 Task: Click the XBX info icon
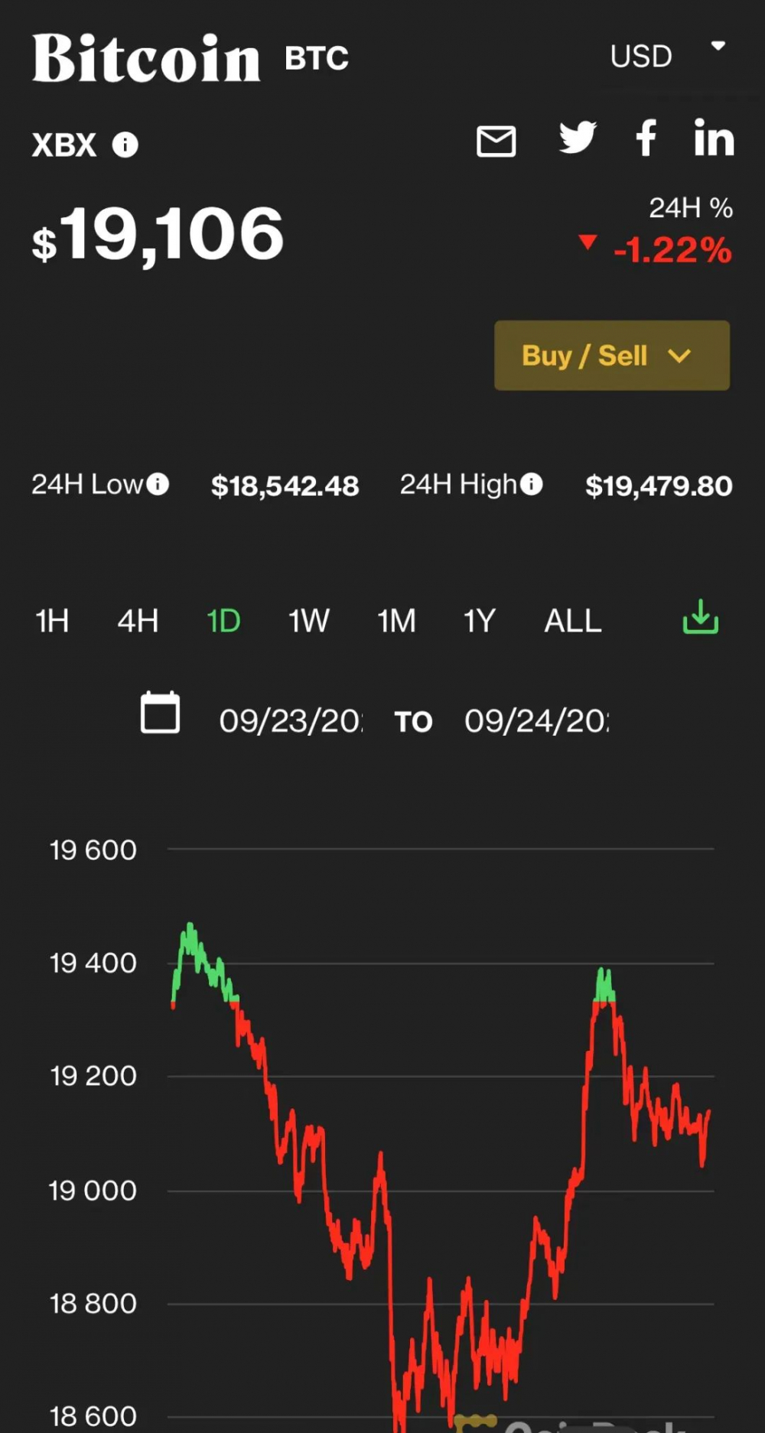(x=125, y=145)
